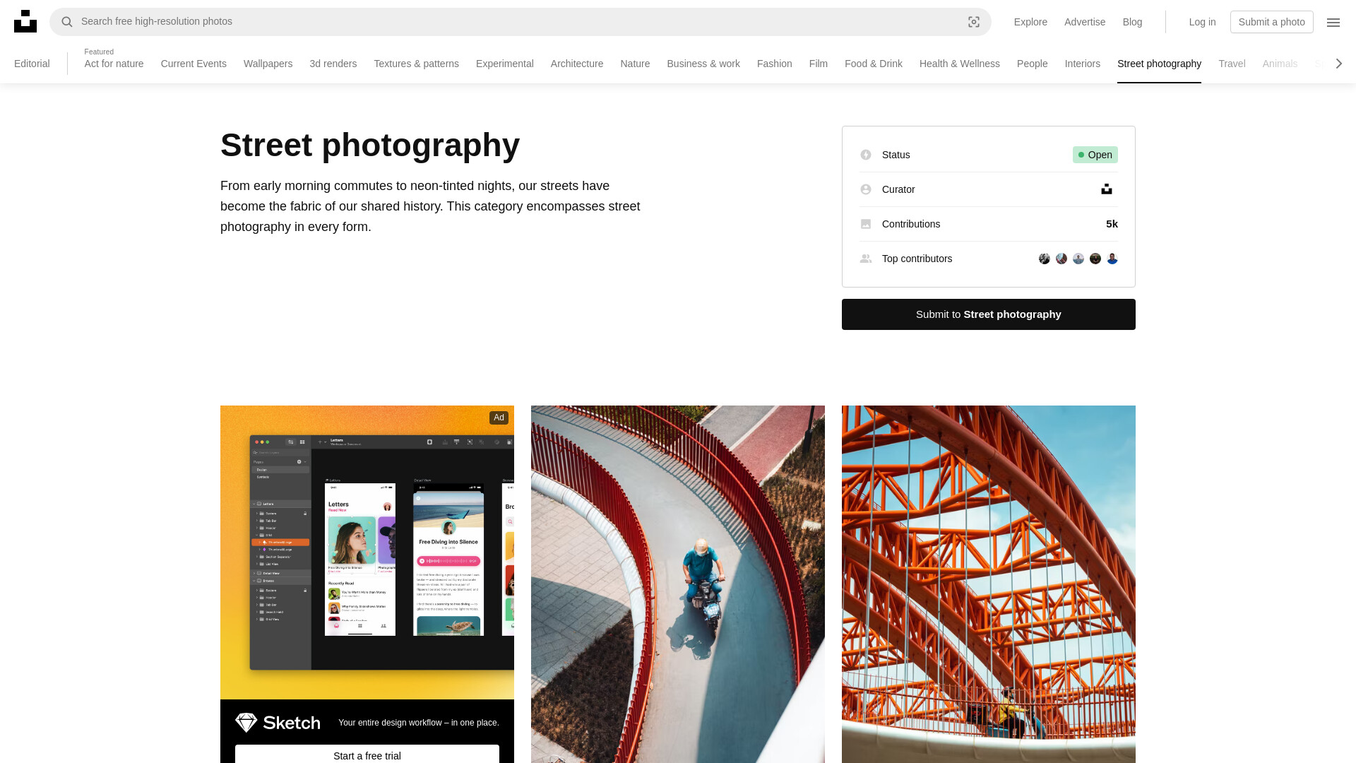Open the Explore link

pos(1030,22)
